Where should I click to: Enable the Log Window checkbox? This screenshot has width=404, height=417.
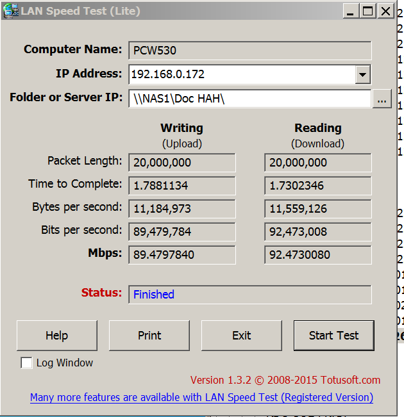coord(26,363)
